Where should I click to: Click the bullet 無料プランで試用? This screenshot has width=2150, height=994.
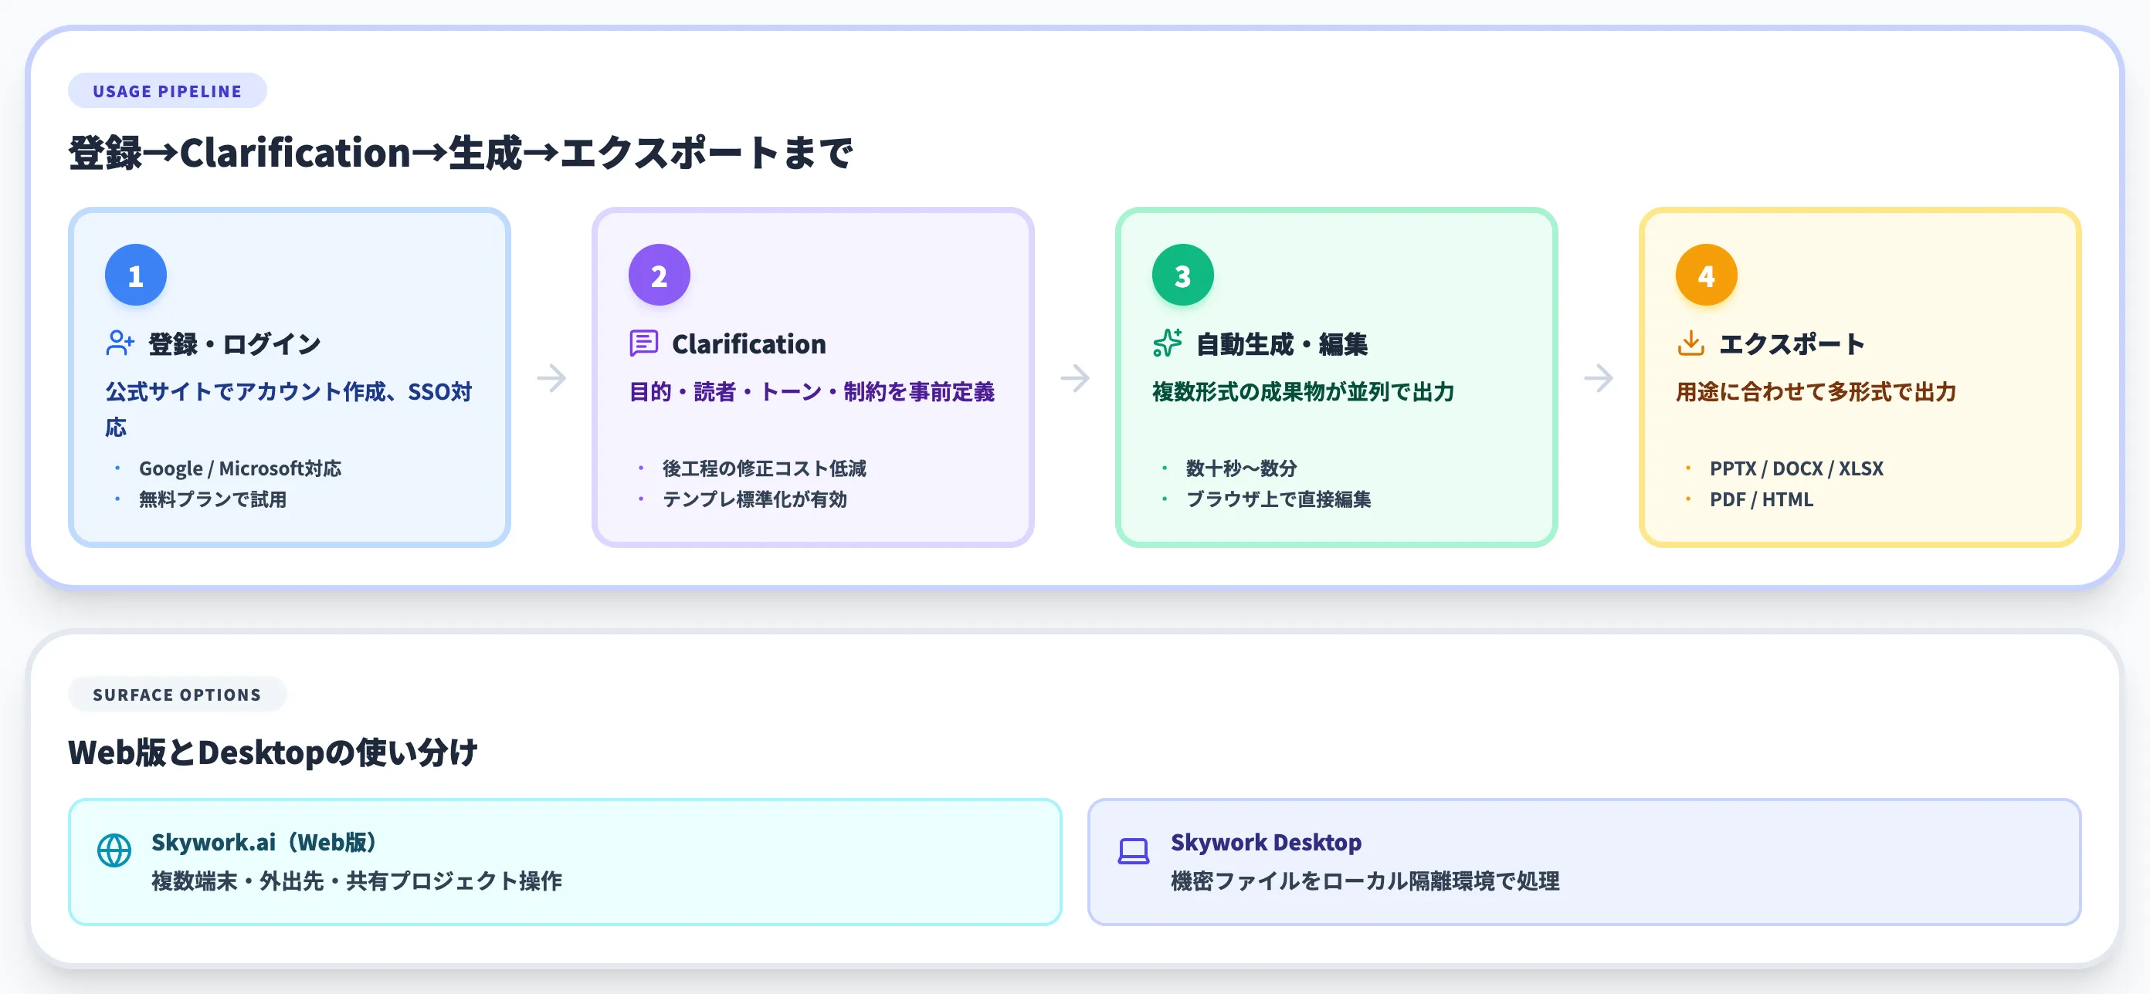[213, 499]
